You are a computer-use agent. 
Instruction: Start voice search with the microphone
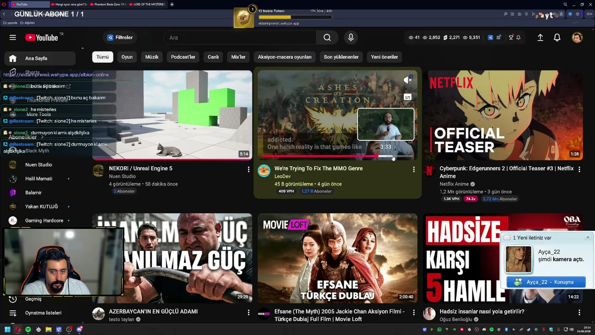click(x=351, y=38)
